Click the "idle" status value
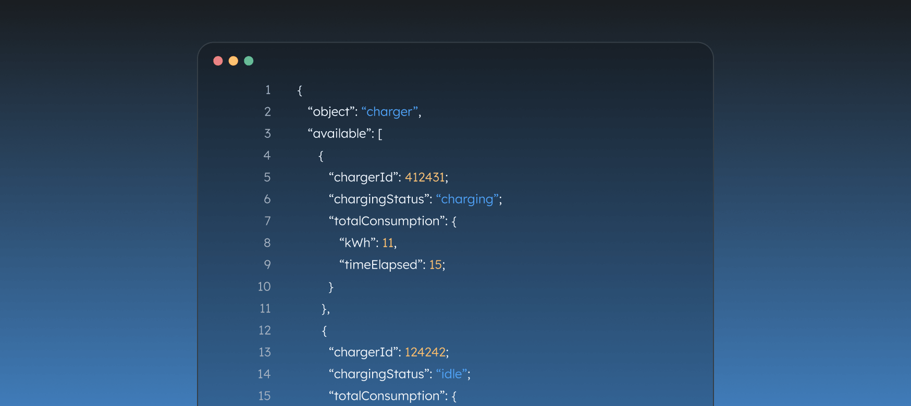The image size is (911, 406). click(452, 374)
